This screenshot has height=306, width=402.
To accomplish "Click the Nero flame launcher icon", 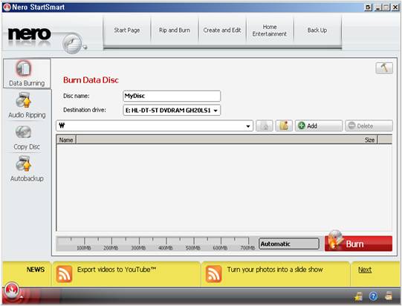I will pyautogui.click(x=12, y=291).
